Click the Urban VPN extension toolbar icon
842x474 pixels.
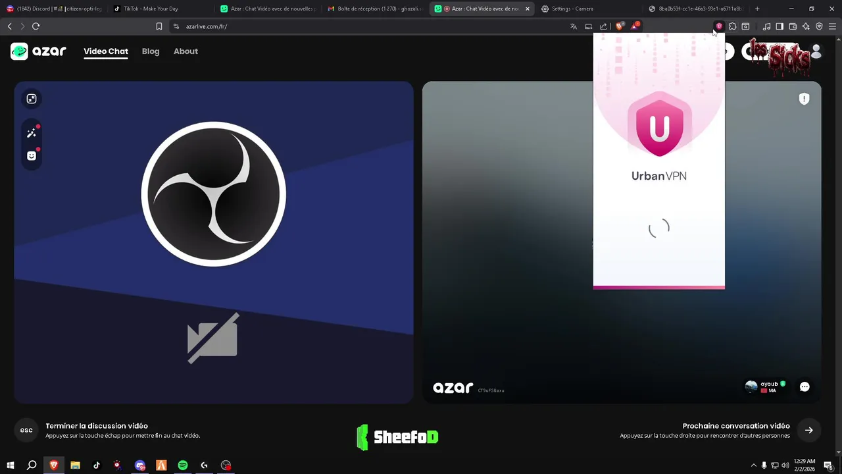pos(719,26)
